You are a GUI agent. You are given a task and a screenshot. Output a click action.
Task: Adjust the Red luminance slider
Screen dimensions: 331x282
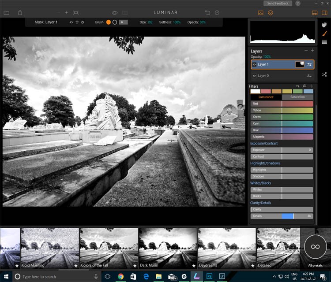click(282, 104)
